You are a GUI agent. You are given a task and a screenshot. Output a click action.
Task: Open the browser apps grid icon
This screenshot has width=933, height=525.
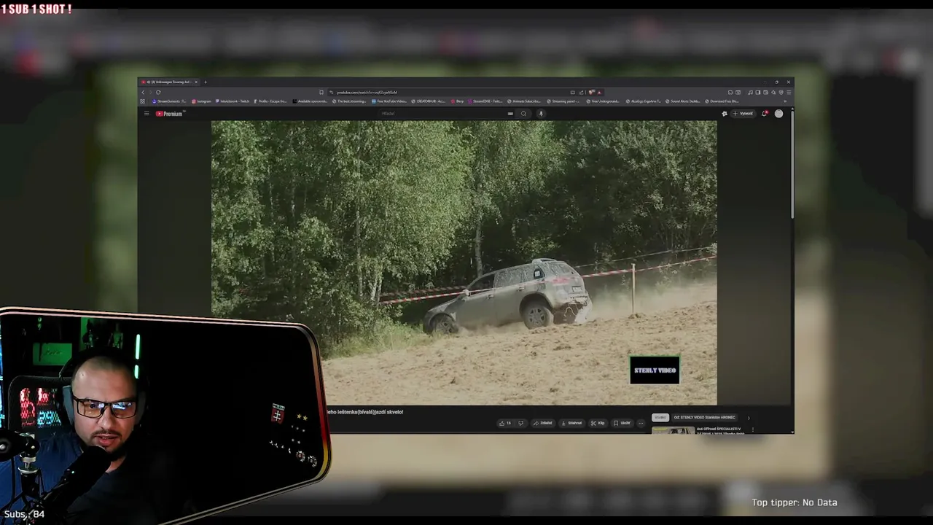click(142, 101)
